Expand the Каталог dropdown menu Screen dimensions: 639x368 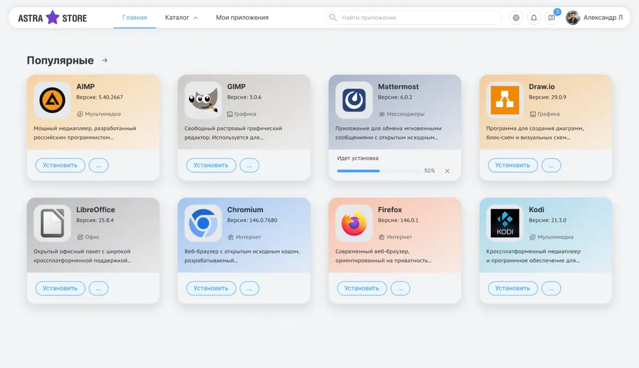[x=181, y=18]
